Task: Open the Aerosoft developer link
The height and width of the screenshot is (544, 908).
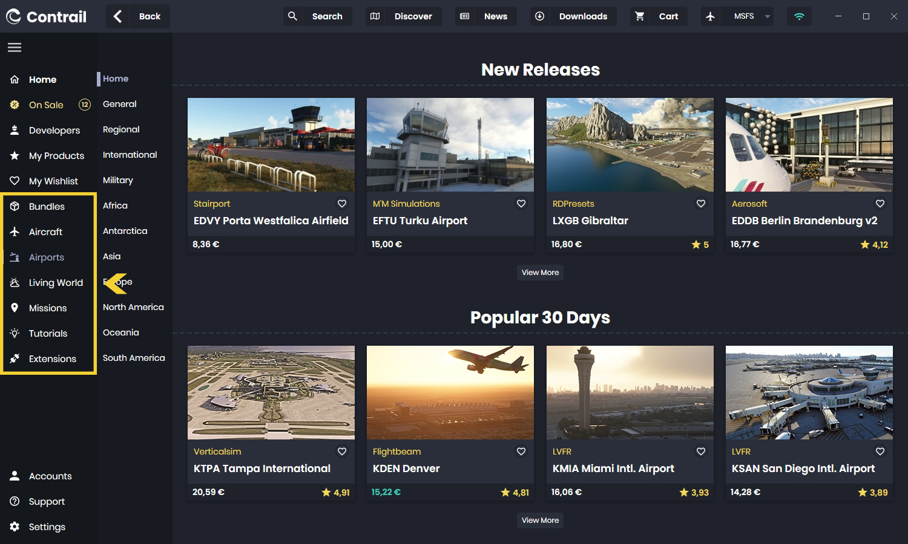Action: 749,204
